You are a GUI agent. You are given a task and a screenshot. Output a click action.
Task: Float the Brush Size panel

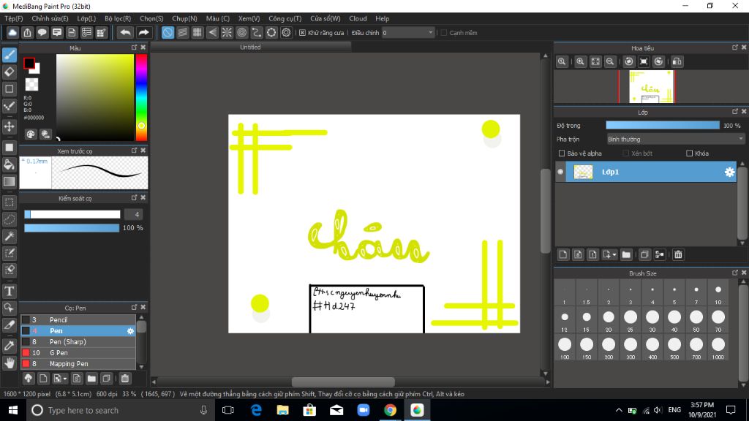coord(734,273)
